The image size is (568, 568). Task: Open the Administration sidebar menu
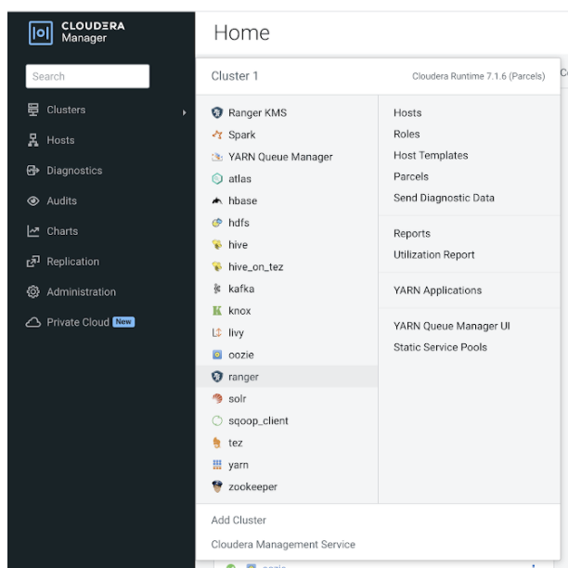[81, 291]
